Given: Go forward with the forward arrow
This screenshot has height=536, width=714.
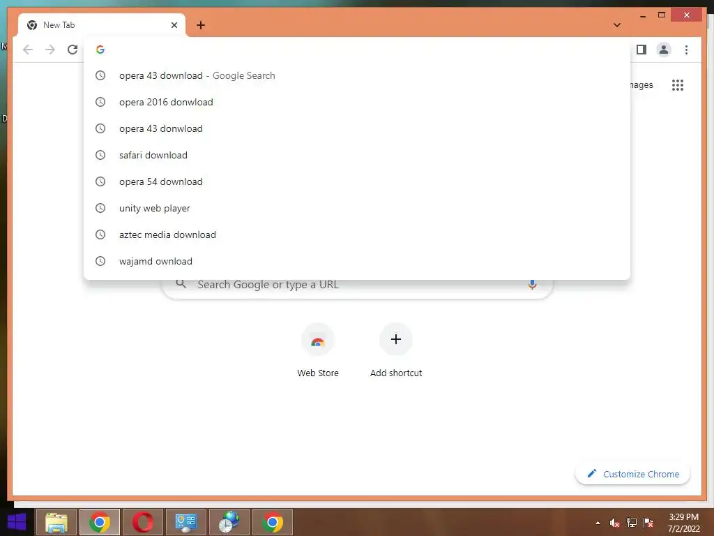Looking at the screenshot, I should click(50, 50).
